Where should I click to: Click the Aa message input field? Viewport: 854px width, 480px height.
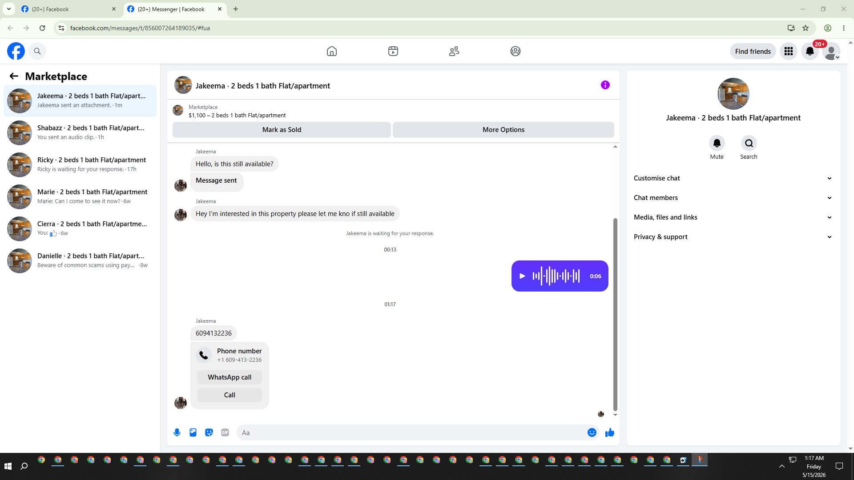click(412, 432)
